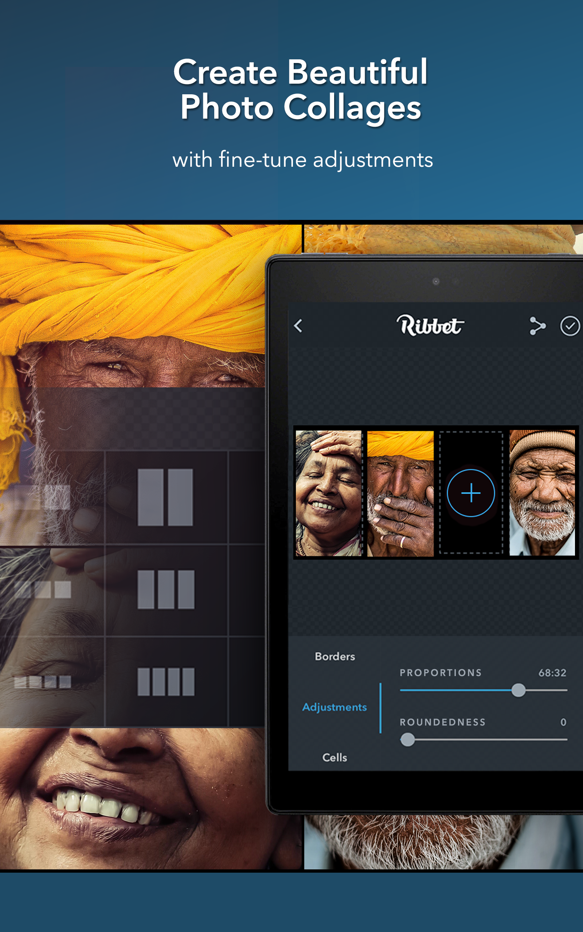Confirm with the checkmark circle icon
Viewport: 583px width, 932px height.
(570, 326)
